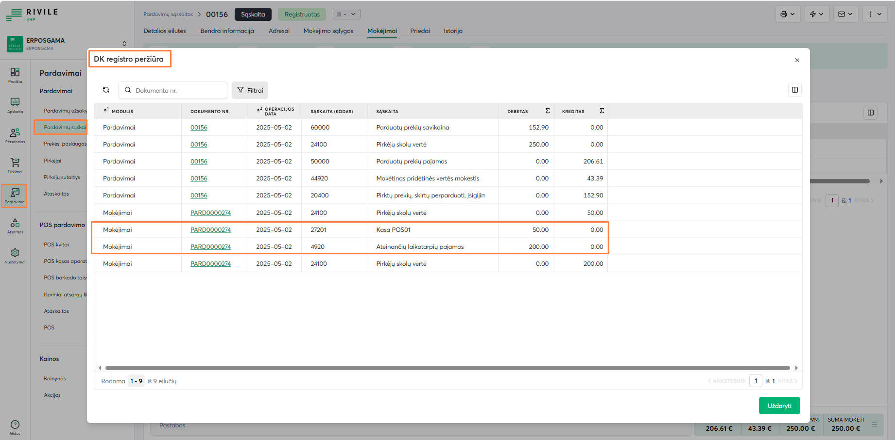Click the refresh icon in DK registry dialog
The width and height of the screenshot is (895, 440).
click(x=106, y=90)
